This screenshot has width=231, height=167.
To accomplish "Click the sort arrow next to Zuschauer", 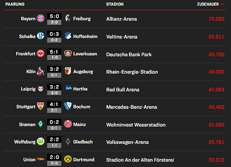I will pos(222,4).
